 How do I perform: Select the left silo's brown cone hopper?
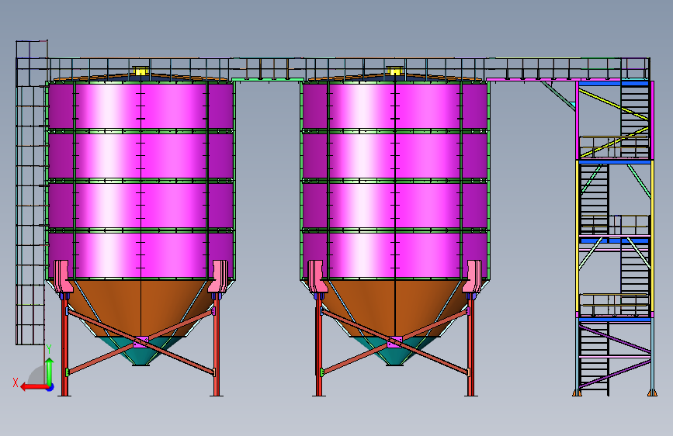[140, 307]
